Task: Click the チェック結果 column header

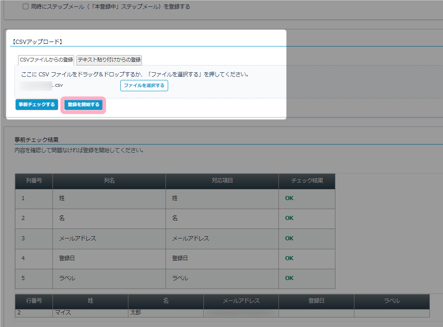Action: pyautogui.click(x=307, y=181)
